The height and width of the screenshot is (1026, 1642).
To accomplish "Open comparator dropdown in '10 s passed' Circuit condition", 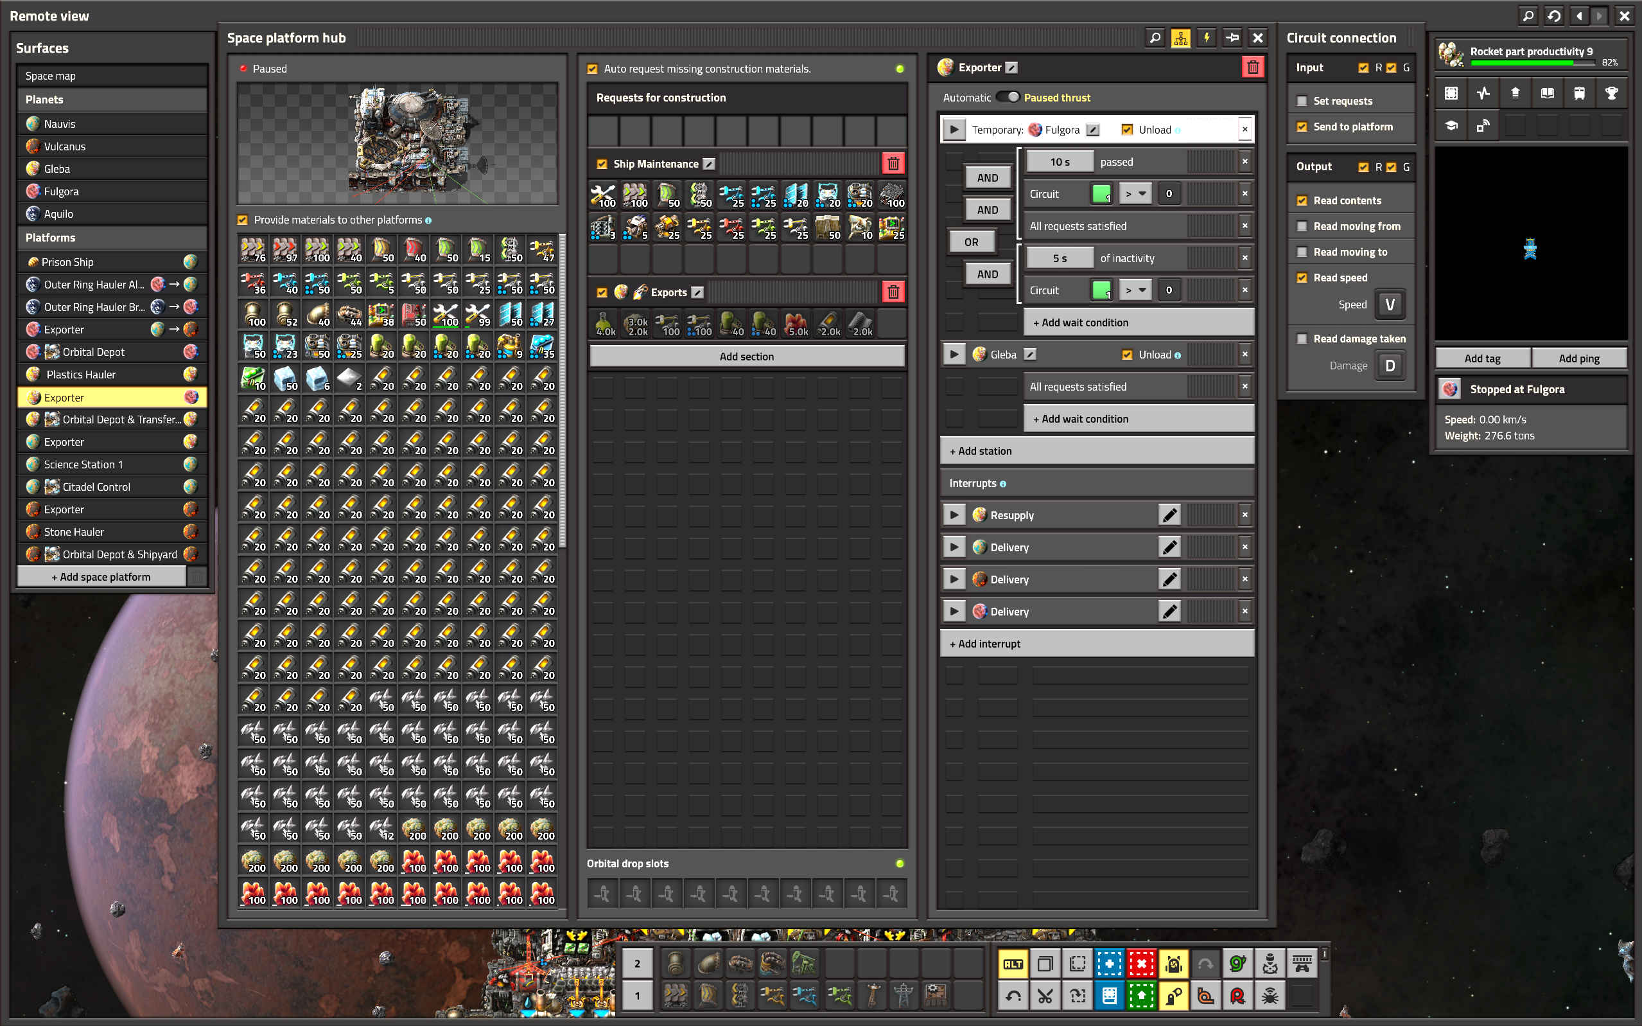I will click(1135, 193).
